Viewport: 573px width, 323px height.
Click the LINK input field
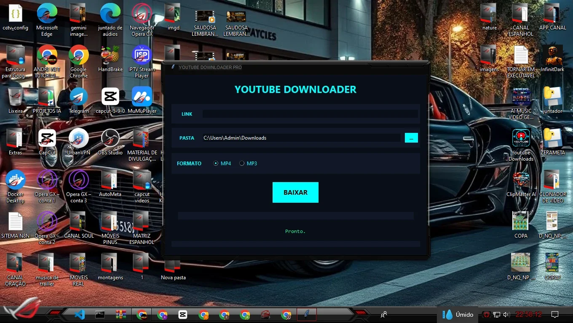[310, 114]
